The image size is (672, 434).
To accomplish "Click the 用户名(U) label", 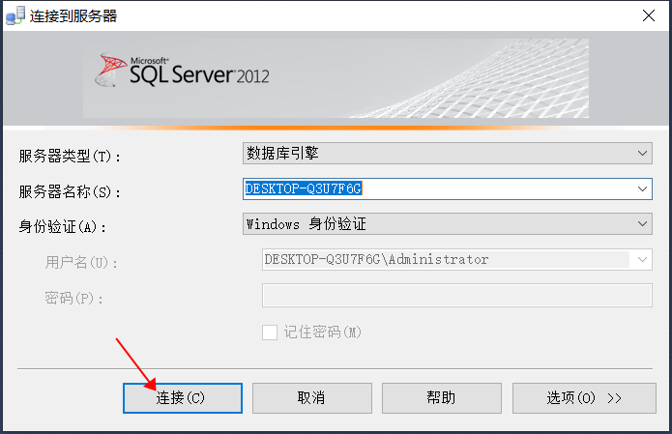I will click(81, 262).
